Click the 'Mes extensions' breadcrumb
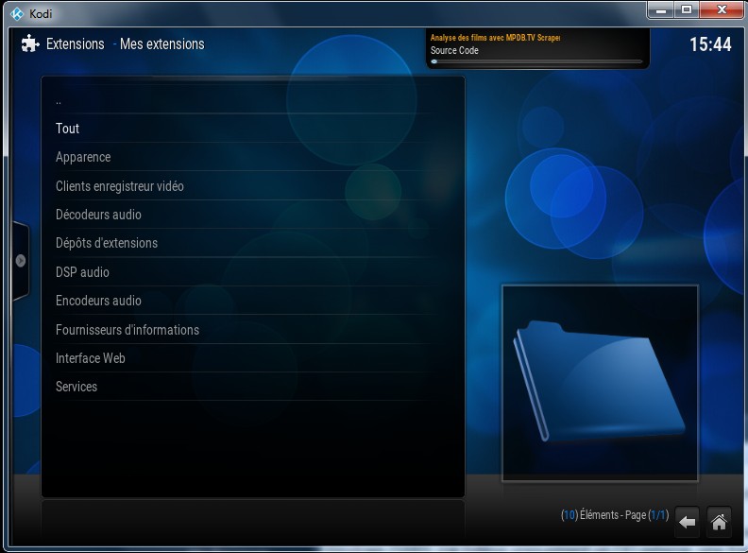This screenshot has width=748, height=553. coord(162,43)
